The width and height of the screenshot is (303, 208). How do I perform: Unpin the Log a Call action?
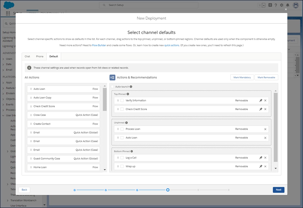261,158
